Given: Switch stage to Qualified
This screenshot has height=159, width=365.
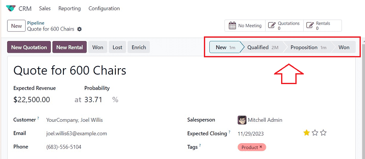Looking at the screenshot, I should coord(263,47).
